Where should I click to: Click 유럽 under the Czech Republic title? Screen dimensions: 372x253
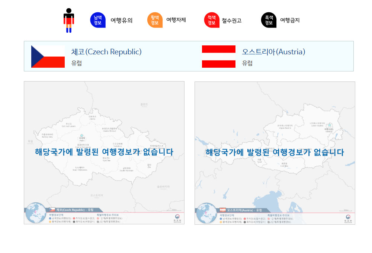[x=76, y=63]
